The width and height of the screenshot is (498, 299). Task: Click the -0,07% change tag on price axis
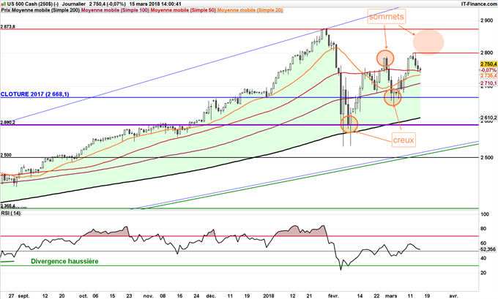[488, 69]
